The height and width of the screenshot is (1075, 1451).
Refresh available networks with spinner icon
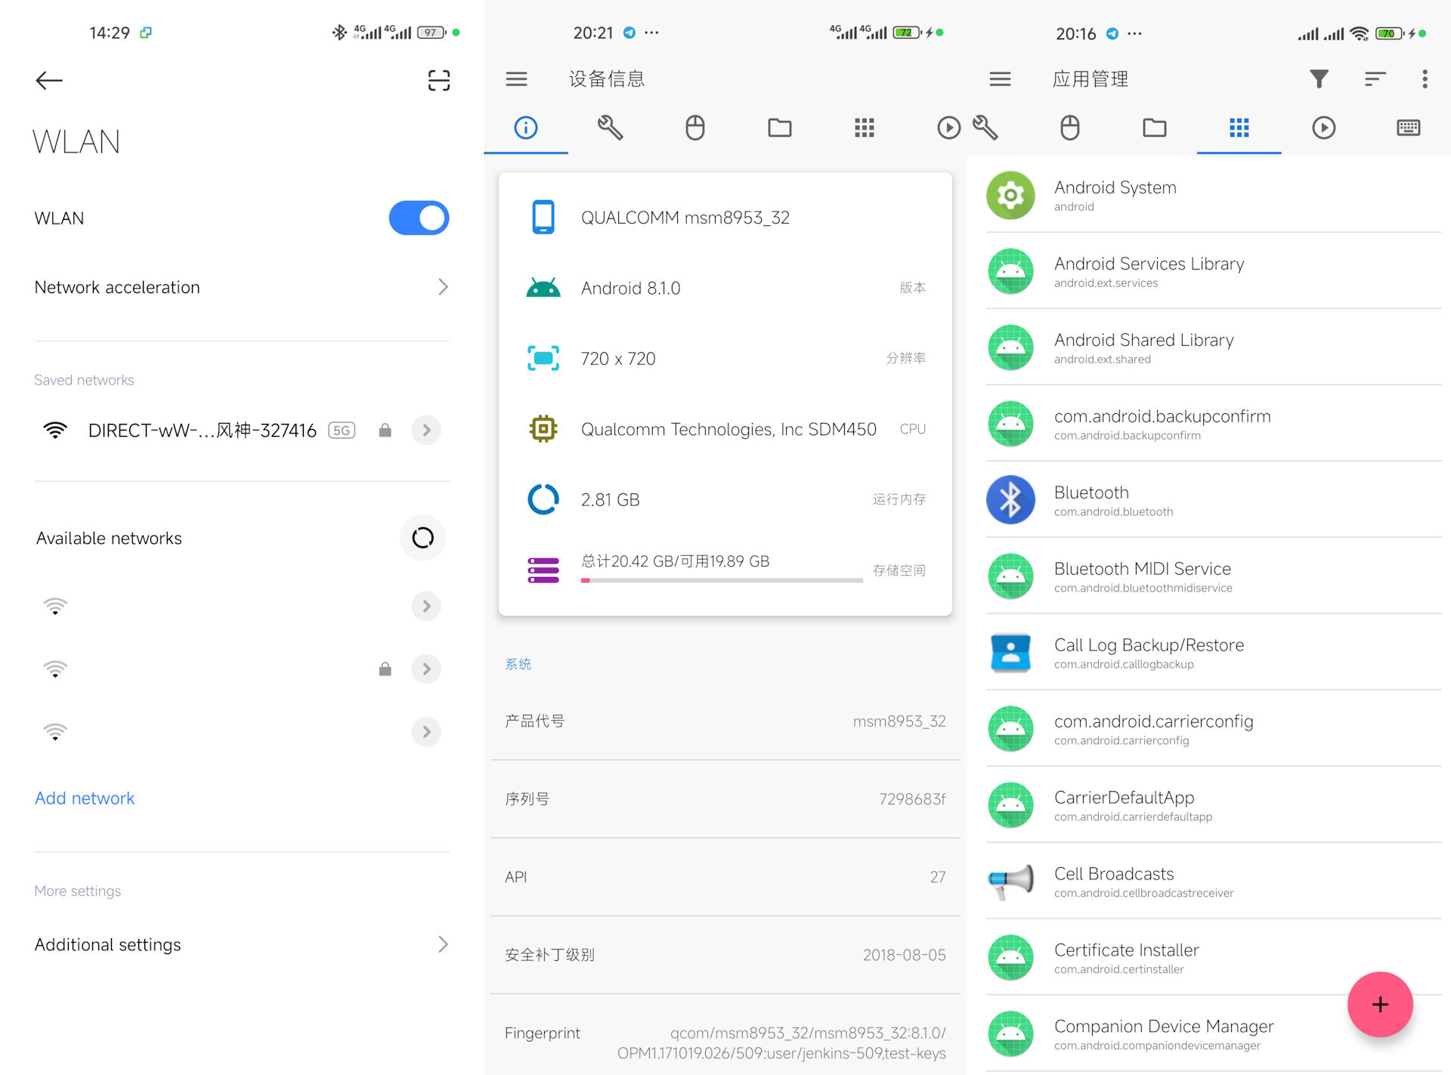pyautogui.click(x=422, y=538)
